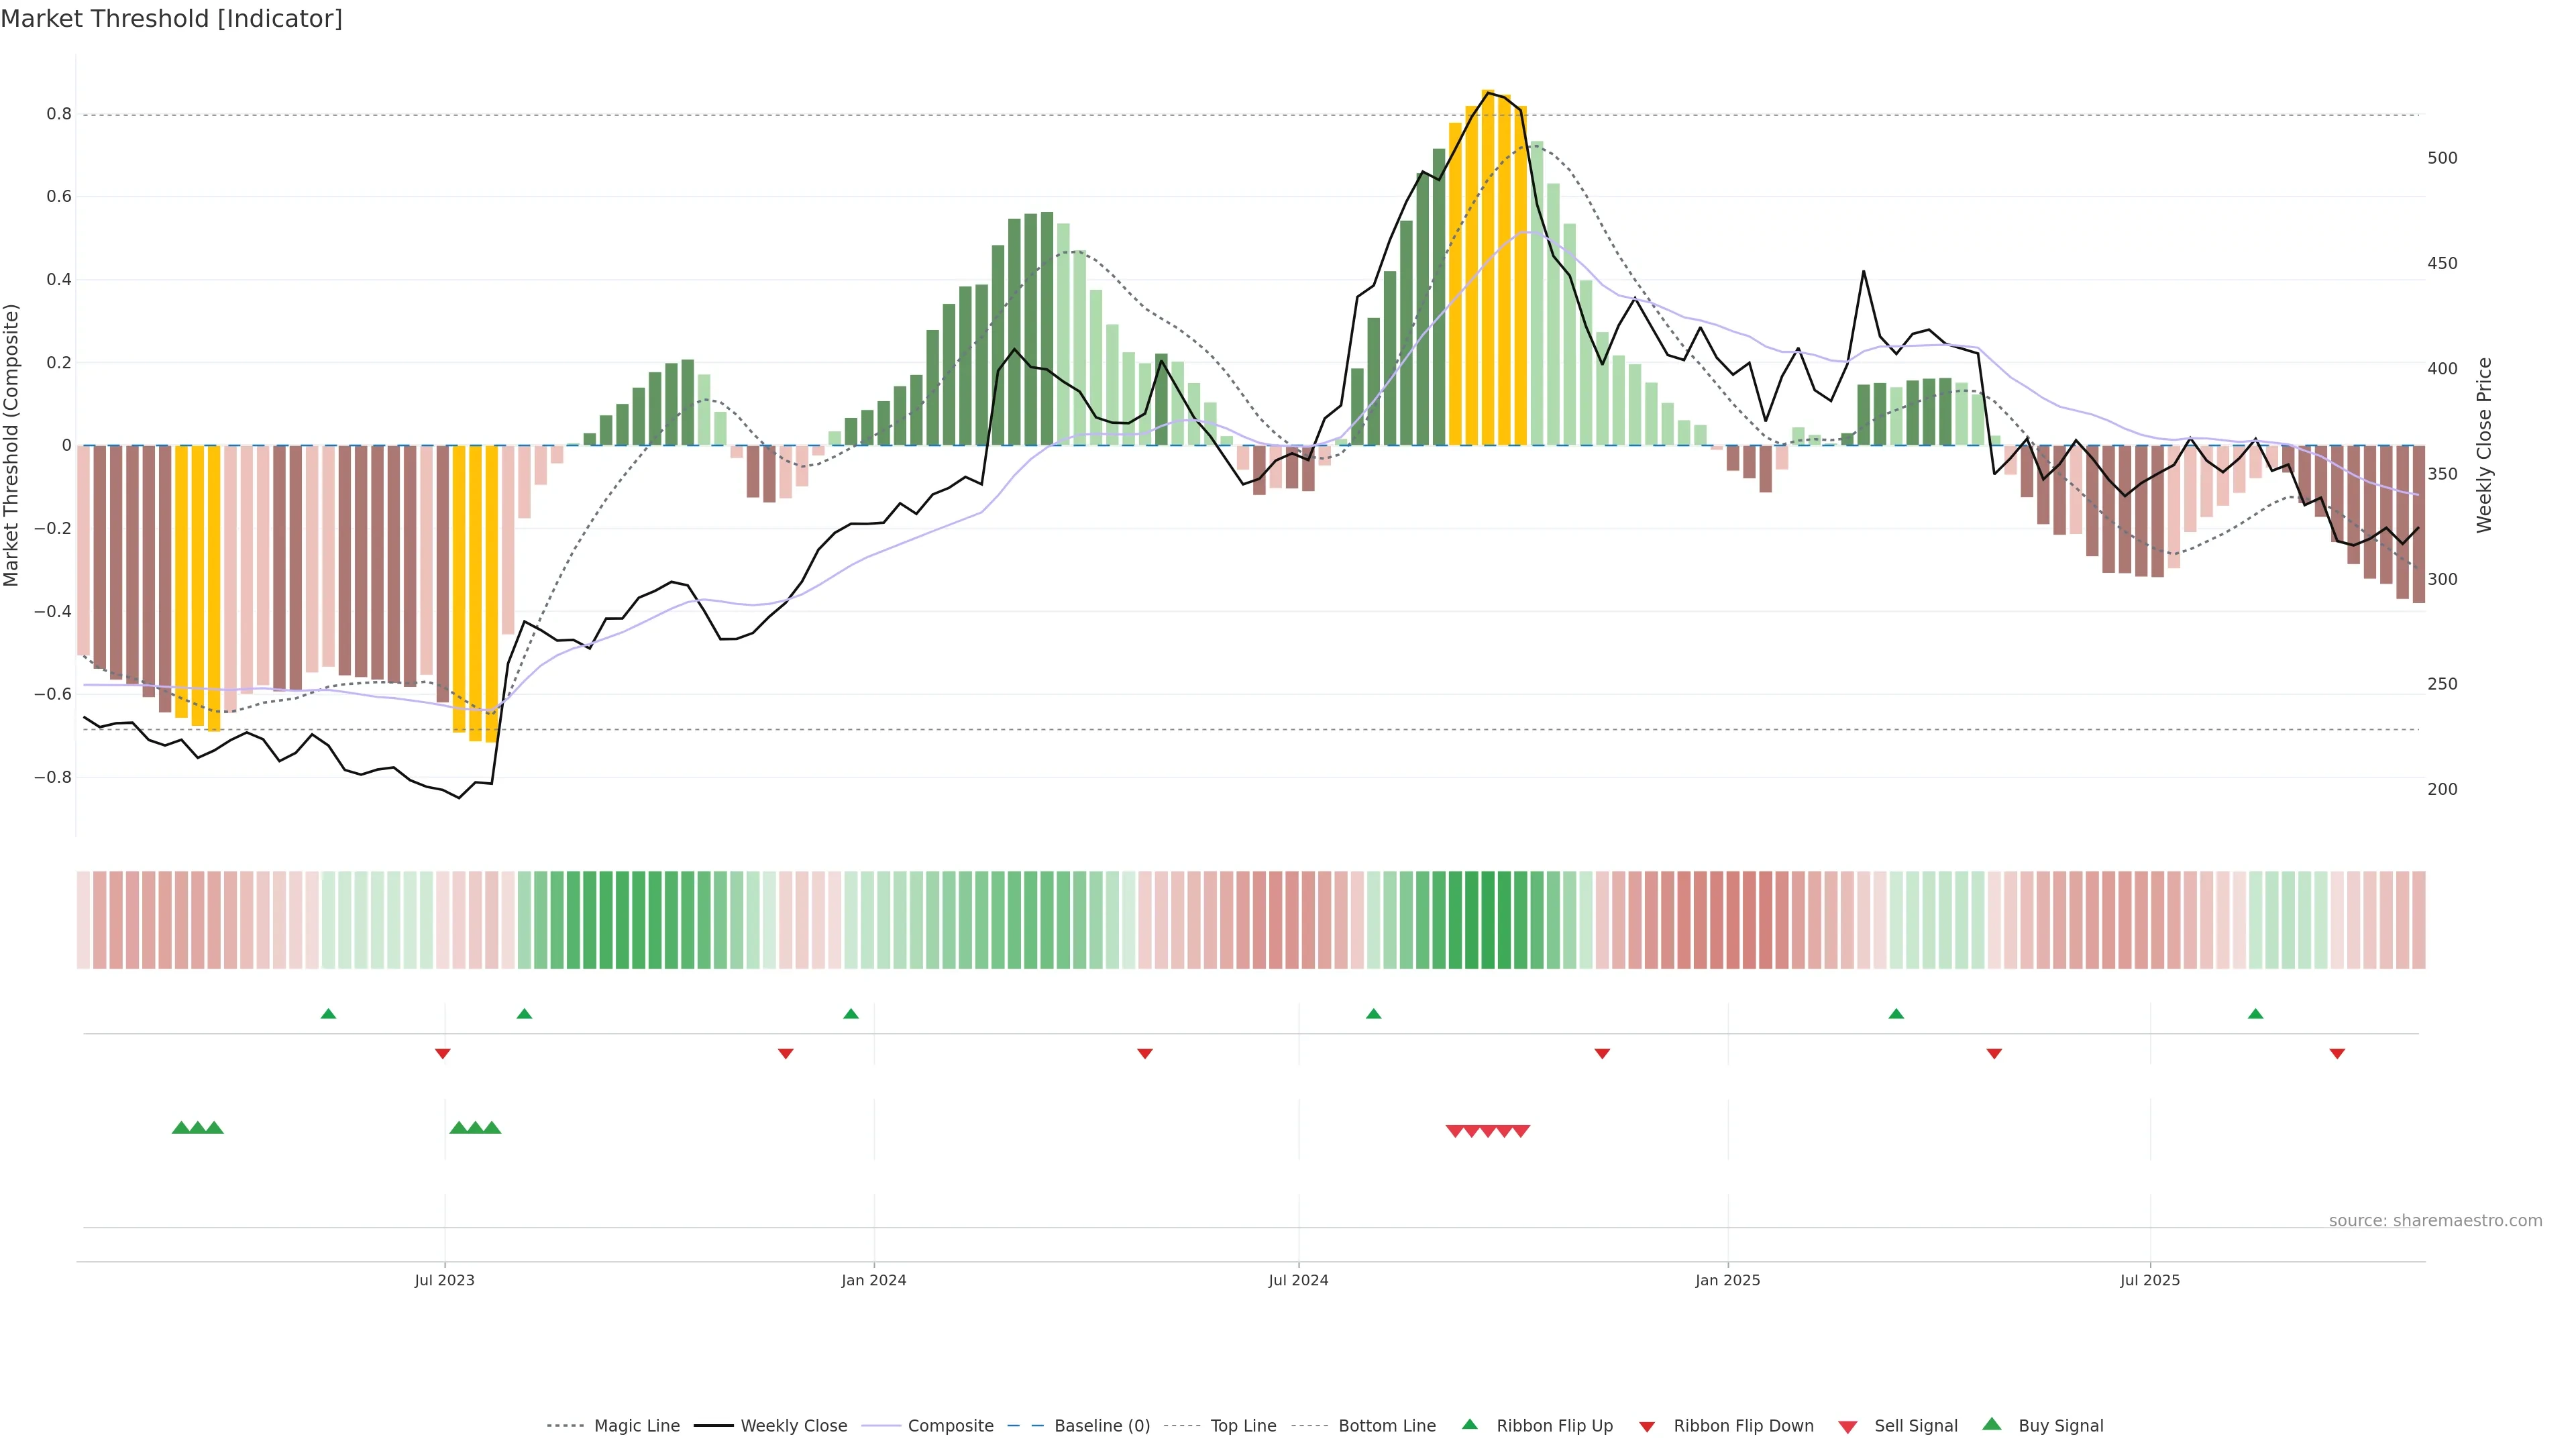Toggle the Top Line legend entry
Image resolution: width=2576 pixels, height=1449 pixels.
click(x=1243, y=1426)
